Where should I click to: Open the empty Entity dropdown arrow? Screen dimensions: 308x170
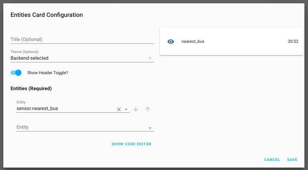click(x=150, y=128)
